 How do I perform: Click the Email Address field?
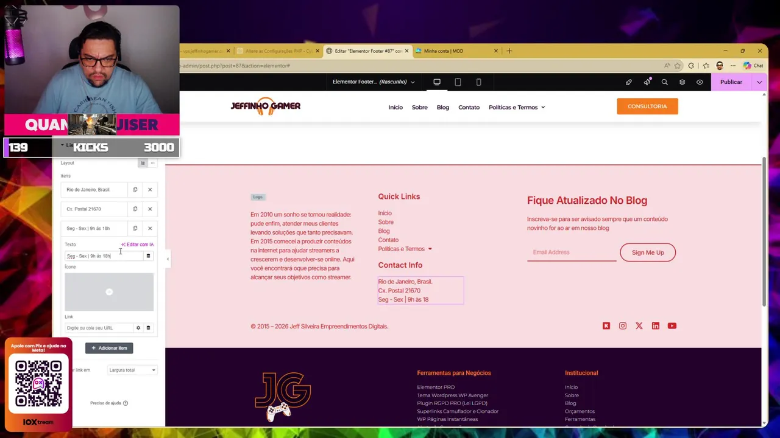[x=572, y=252]
